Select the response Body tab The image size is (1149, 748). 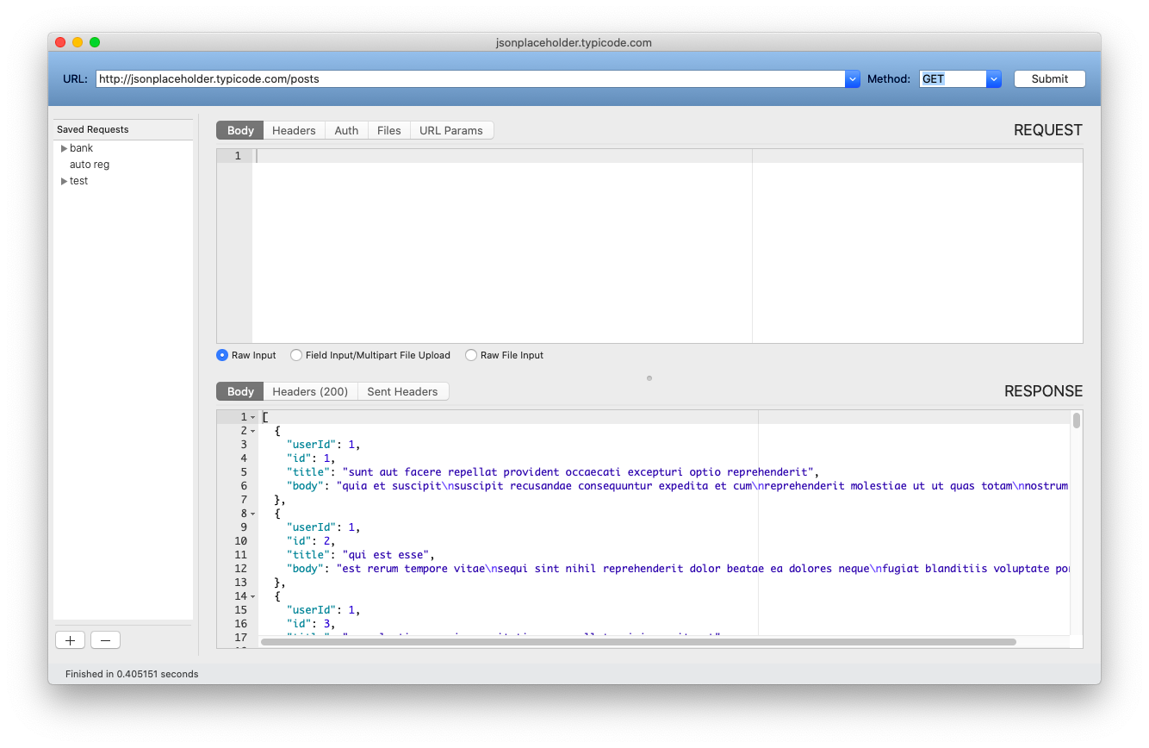pyautogui.click(x=240, y=391)
